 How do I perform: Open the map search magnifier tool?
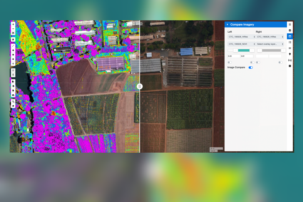point(13,102)
